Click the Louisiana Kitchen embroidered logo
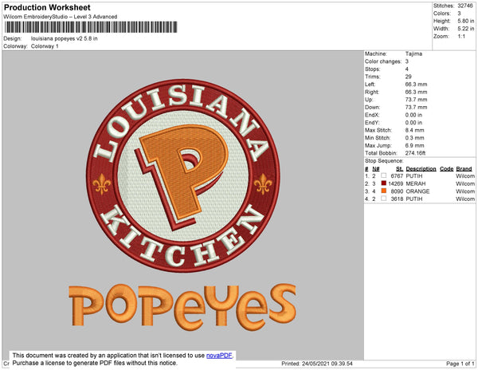Screen dimensions: 478x370 (x=183, y=175)
